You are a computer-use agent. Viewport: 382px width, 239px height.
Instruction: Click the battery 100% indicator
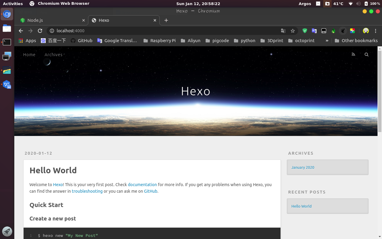[x=372, y=4]
